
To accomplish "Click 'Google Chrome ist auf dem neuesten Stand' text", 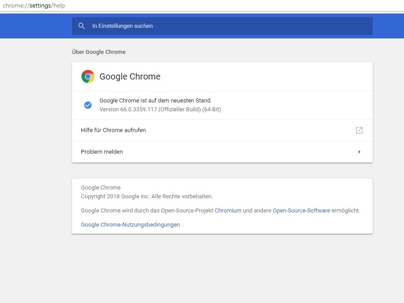I will click(x=156, y=101).
